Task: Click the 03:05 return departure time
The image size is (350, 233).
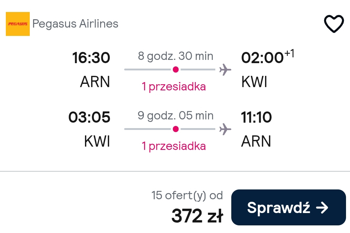Action: (89, 117)
